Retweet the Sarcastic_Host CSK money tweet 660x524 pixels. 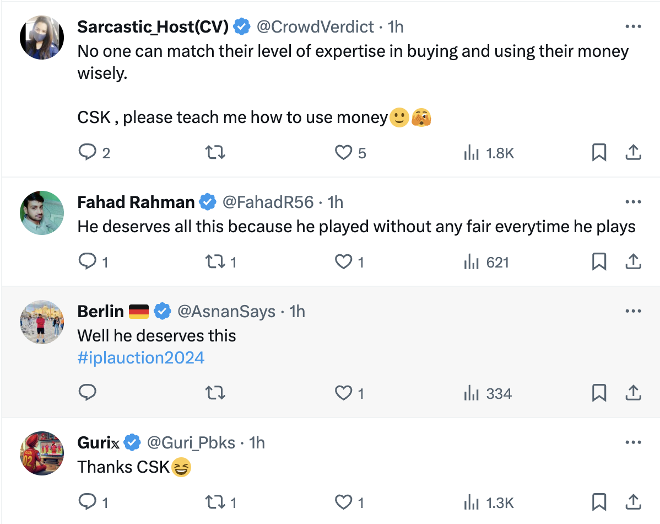tap(215, 152)
